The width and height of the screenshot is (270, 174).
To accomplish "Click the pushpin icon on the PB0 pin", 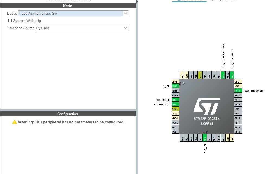I will click(206, 132).
